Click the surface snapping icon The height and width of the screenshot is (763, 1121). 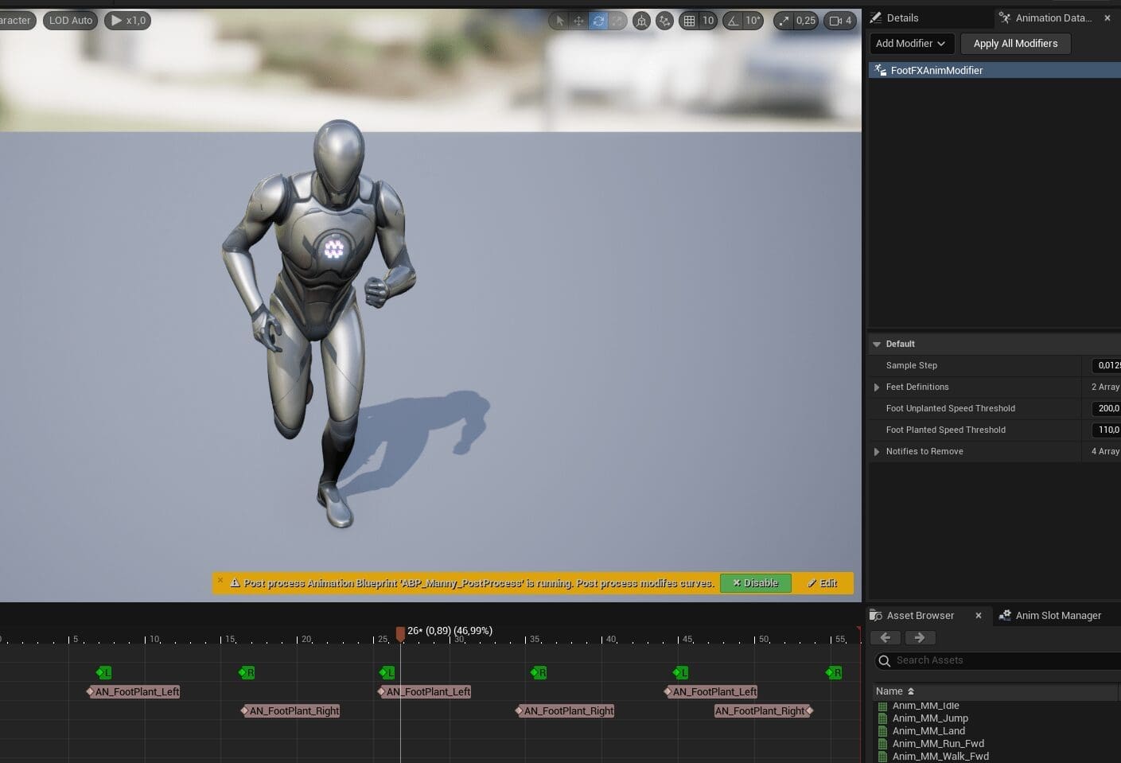[664, 21]
